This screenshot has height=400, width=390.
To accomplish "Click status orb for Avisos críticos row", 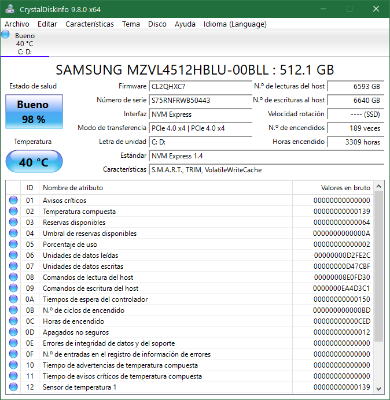I will (13, 201).
